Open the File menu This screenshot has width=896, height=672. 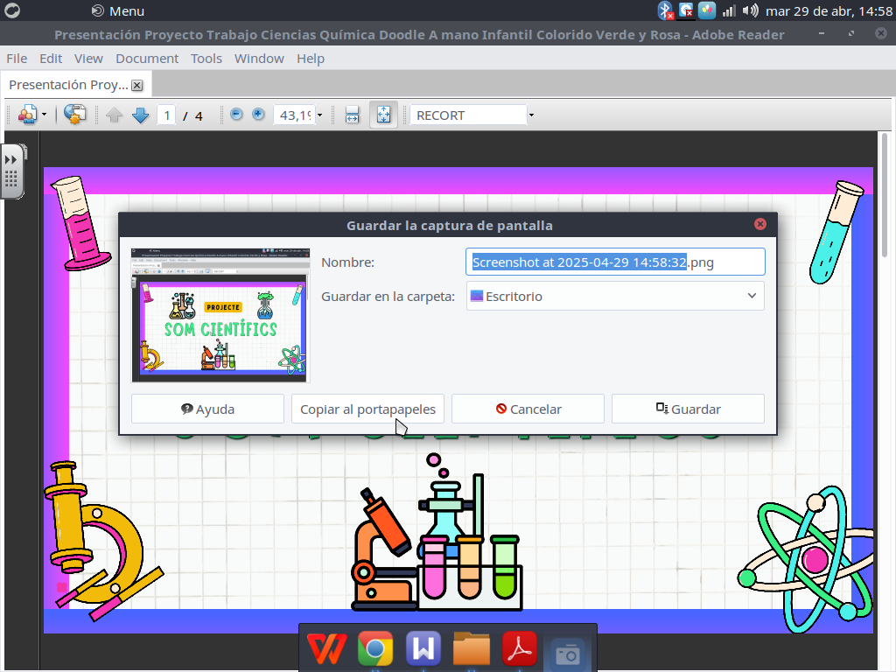pyautogui.click(x=17, y=59)
